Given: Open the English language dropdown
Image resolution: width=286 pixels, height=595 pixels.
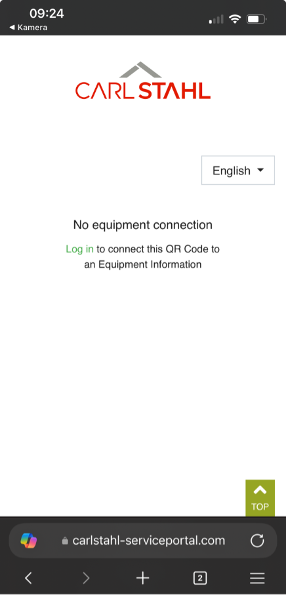Looking at the screenshot, I should (238, 171).
